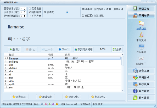This screenshot has width=157, height=108.
Task: Click 存到用户词库 save to user wordbank
Action: point(83,49)
